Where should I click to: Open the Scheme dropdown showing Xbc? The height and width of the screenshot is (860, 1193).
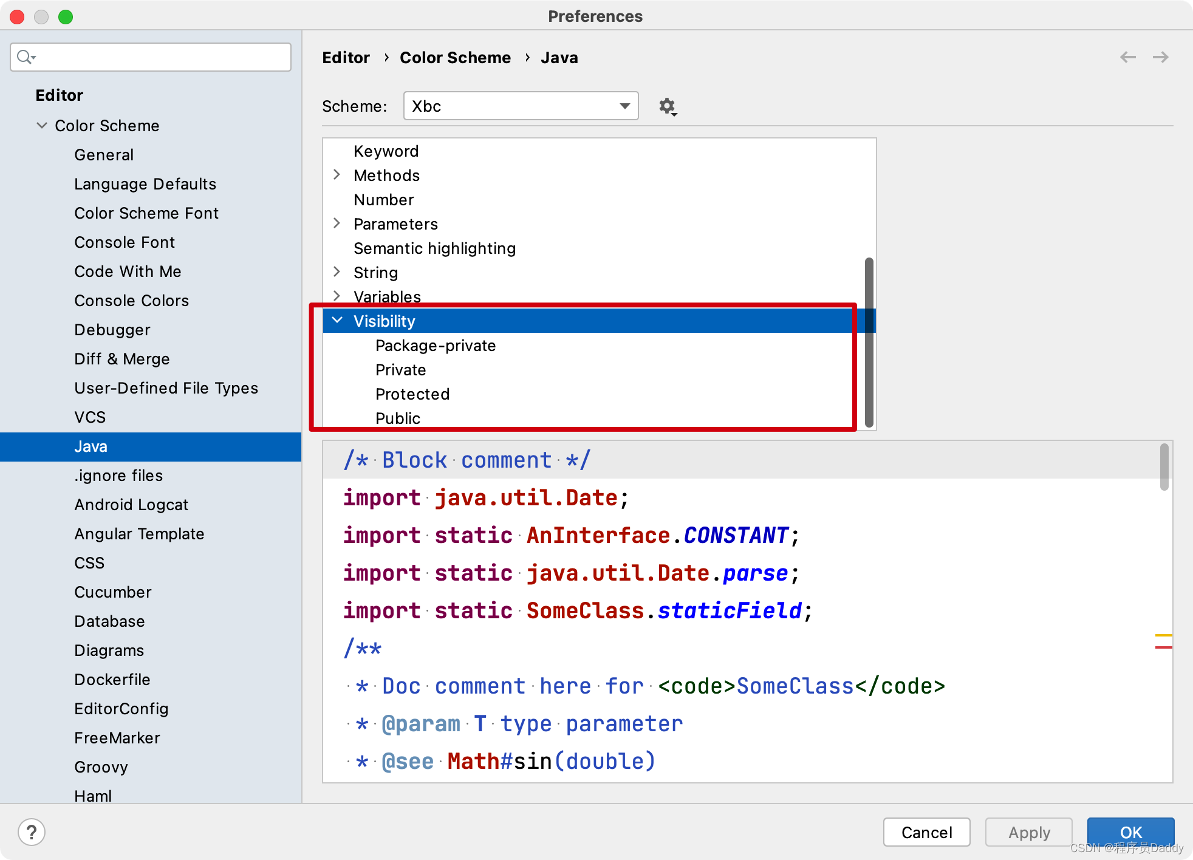(x=521, y=106)
